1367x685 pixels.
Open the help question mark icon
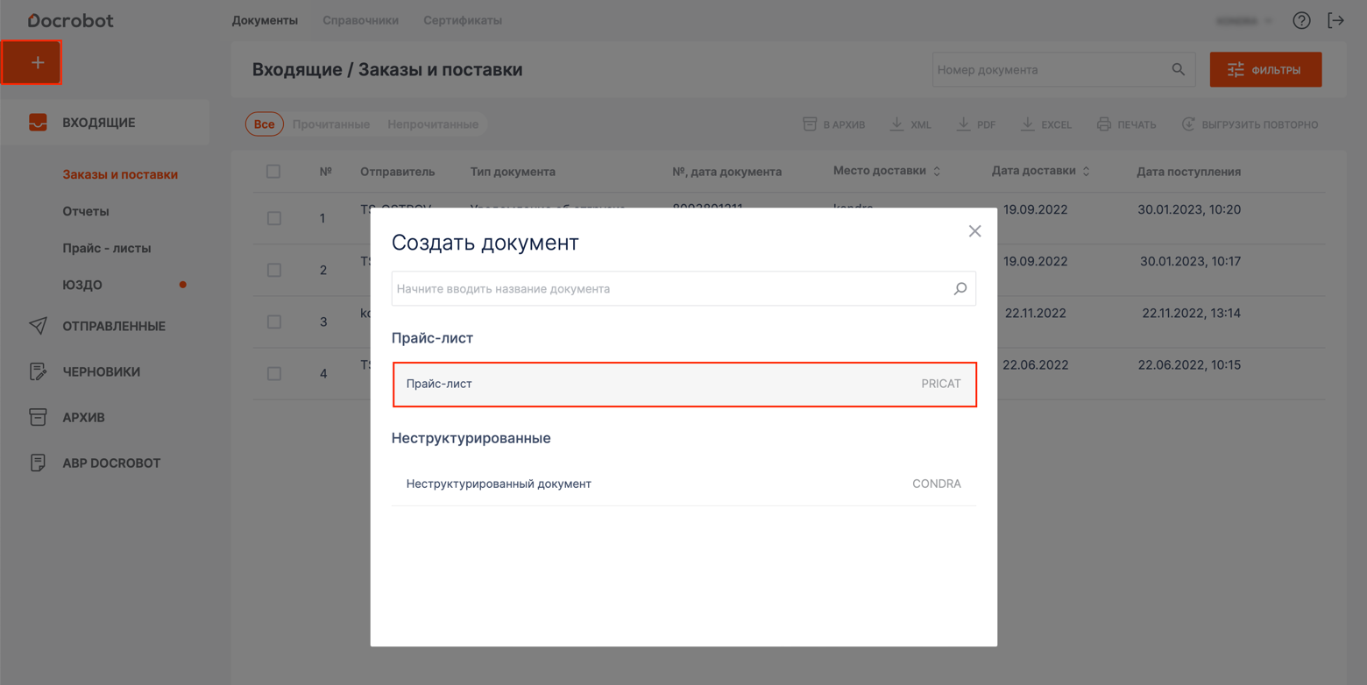click(1301, 20)
